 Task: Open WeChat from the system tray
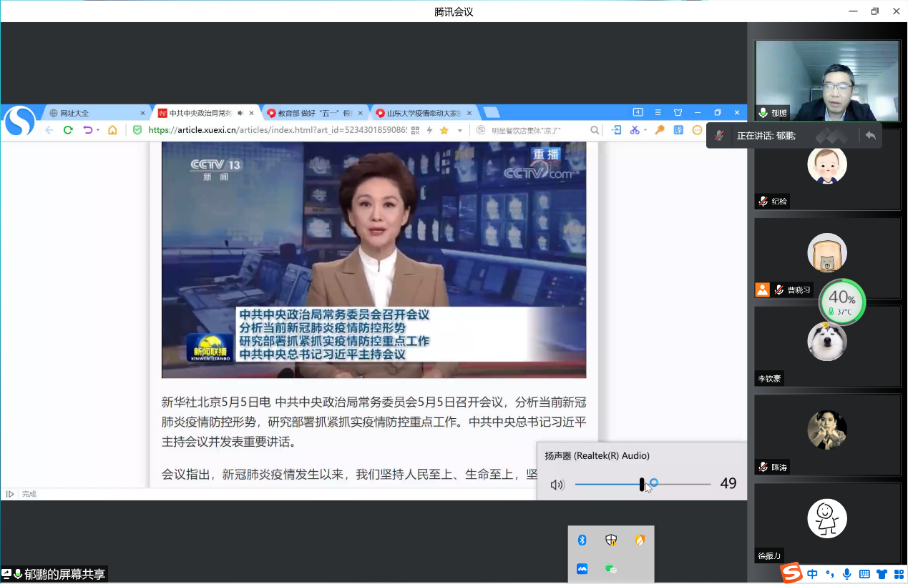(x=610, y=569)
